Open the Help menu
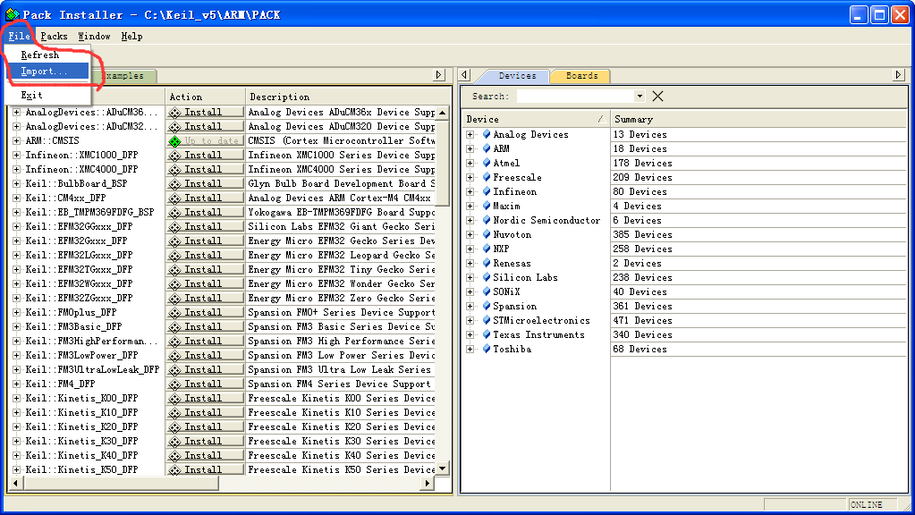Image resolution: width=915 pixels, height=515 pixels. tap(131, 36)
